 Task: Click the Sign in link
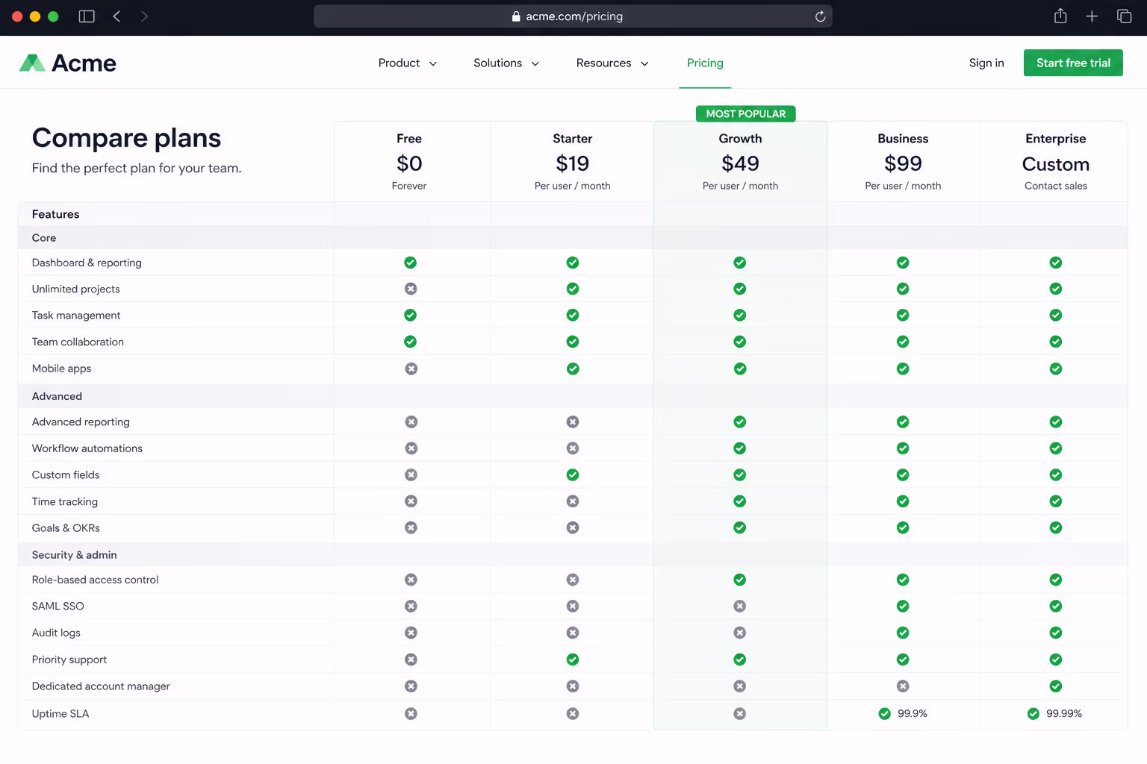pyautogui.click(x=986, y=63)
